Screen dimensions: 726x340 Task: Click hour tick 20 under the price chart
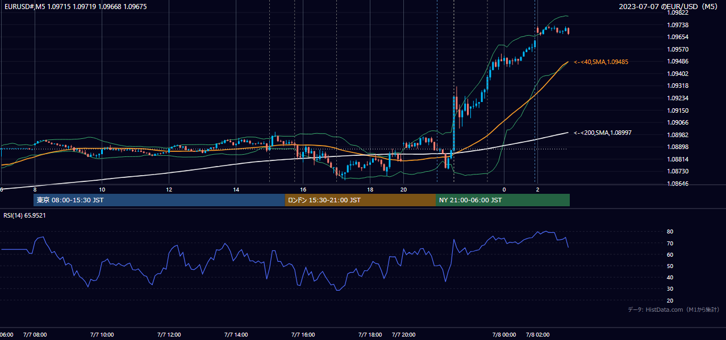click(x=403, y=189)
